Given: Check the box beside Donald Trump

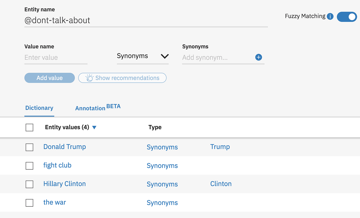Looking at the screenshot, I should coord(30,147).
